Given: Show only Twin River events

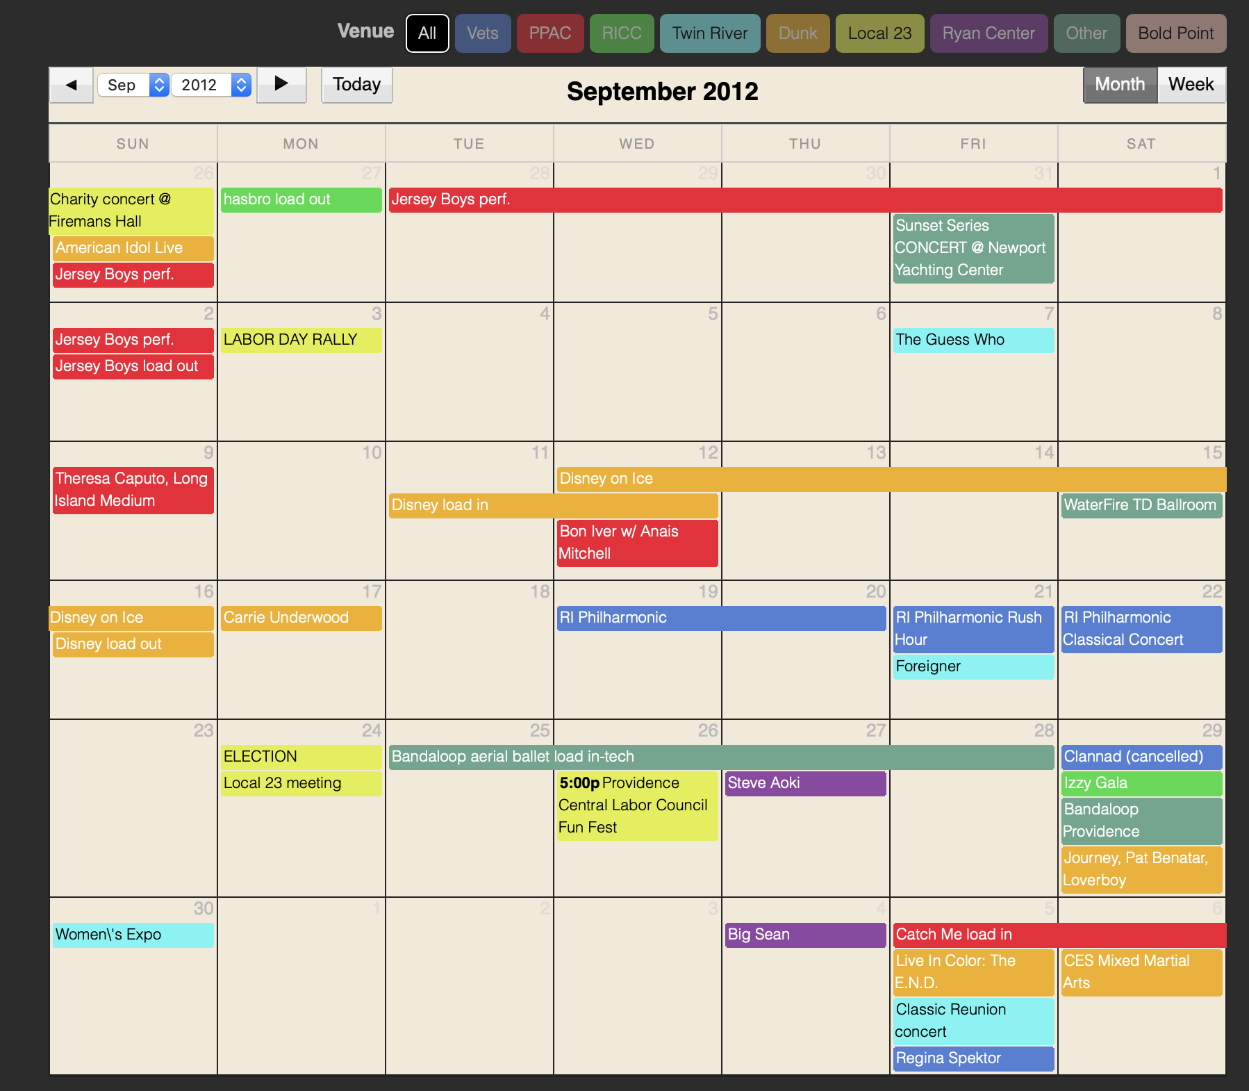Looking at the screenshot, I should point(710,33).
